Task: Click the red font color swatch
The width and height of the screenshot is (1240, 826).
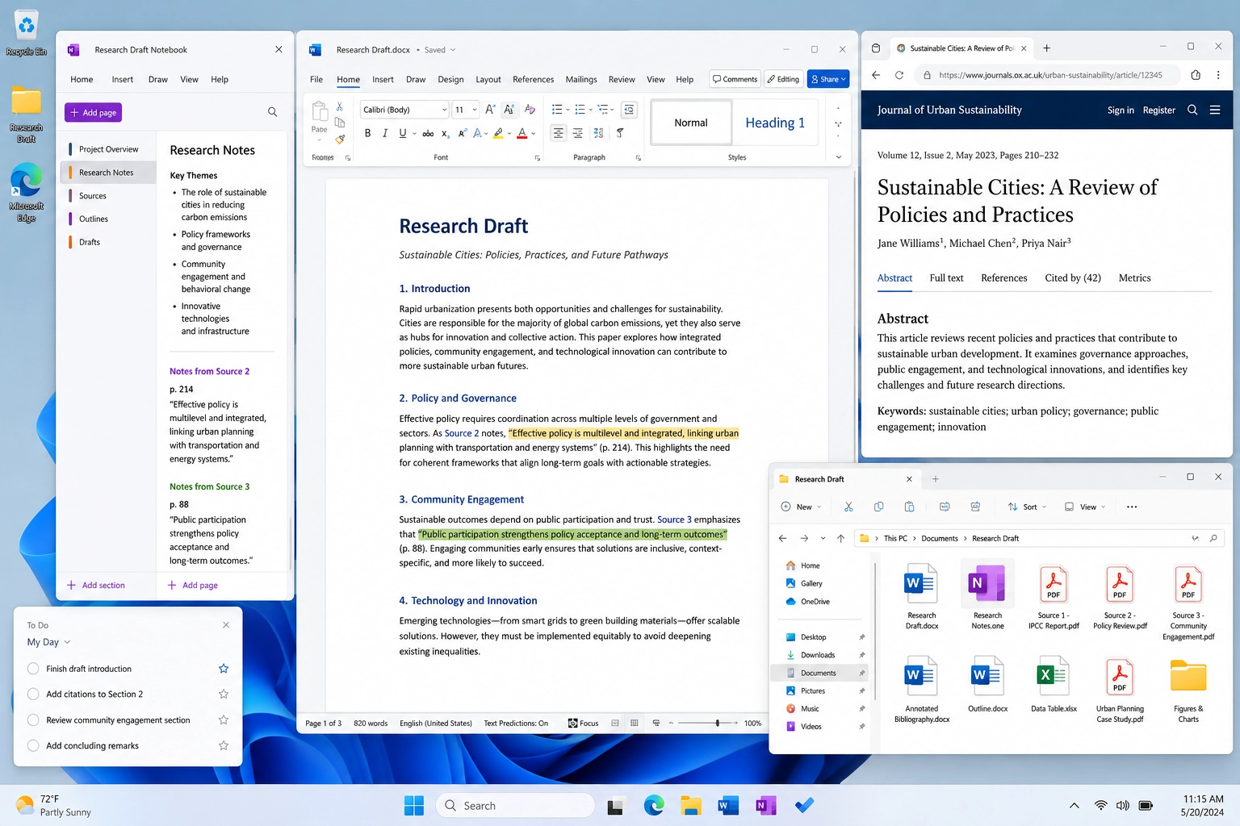Action: (522, 133)
